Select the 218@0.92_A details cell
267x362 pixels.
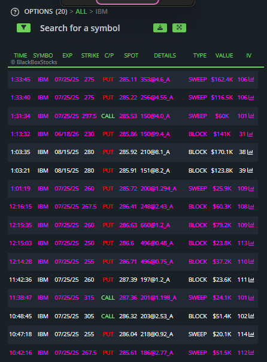(157, 334)
